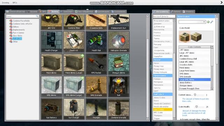Image resolution: width=224 pixels, height=126 pixels.
Task: Open preset editor via wrench icon
Action: click(212, 22)
